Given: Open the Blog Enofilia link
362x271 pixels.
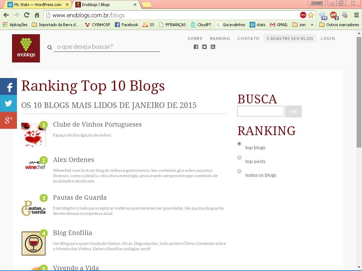Looking at the screenshot, I should [72, 233].
